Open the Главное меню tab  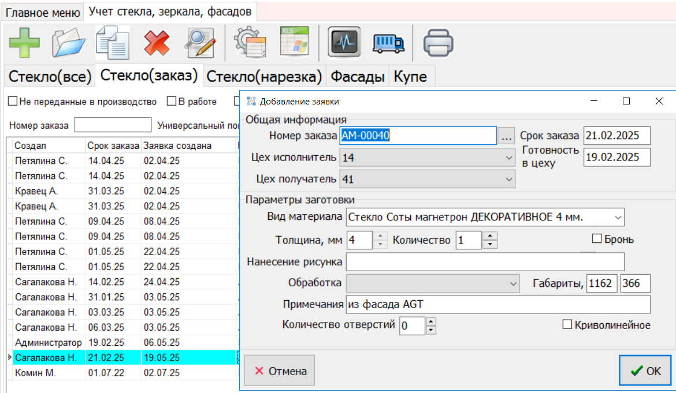[43, 12]
